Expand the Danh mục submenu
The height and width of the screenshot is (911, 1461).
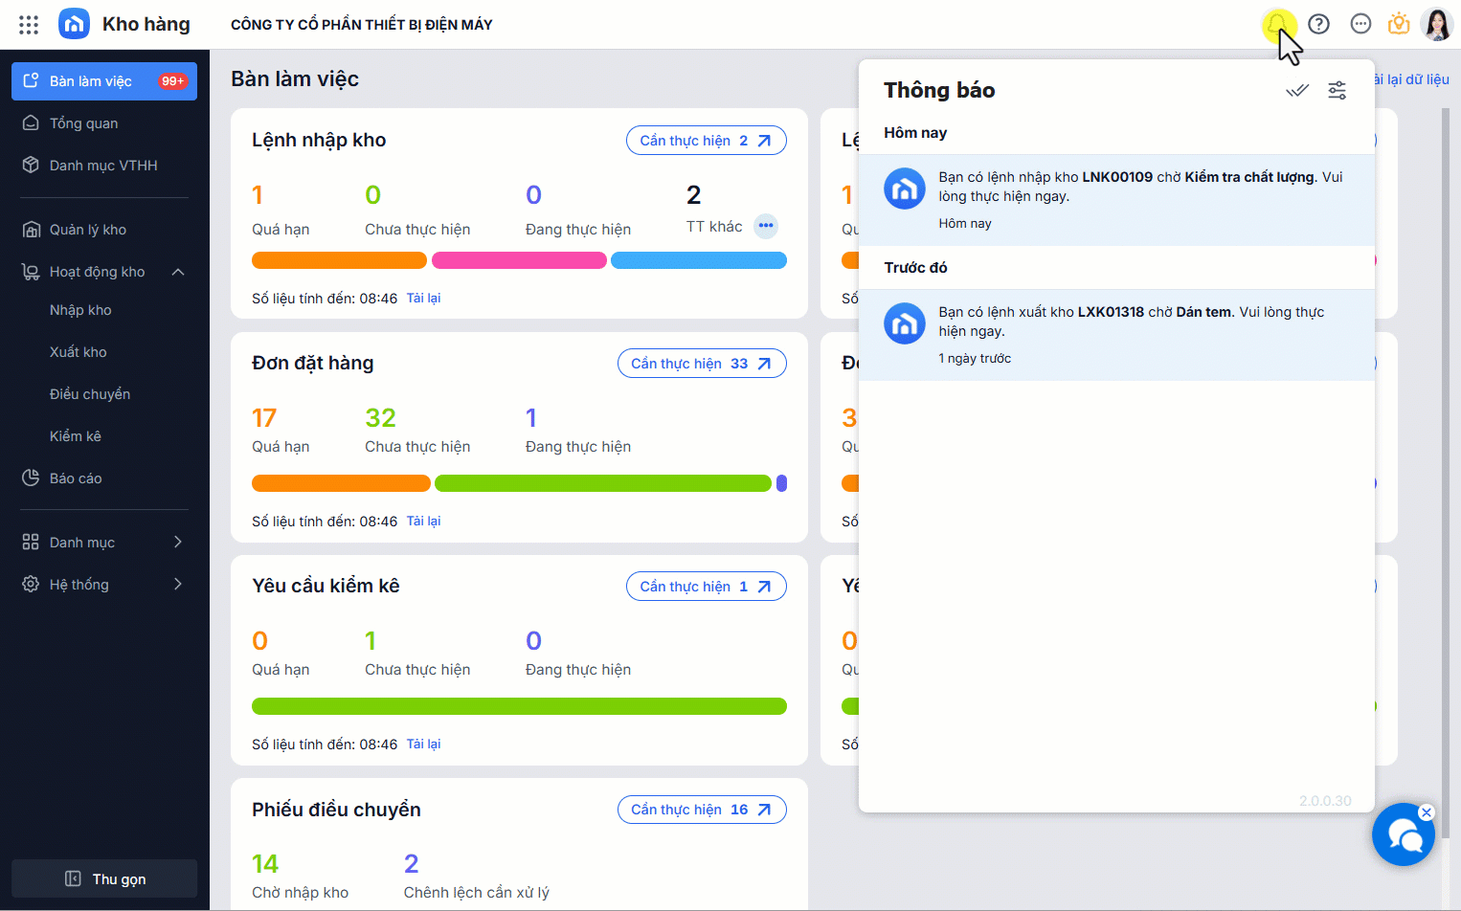pos(178,543)
